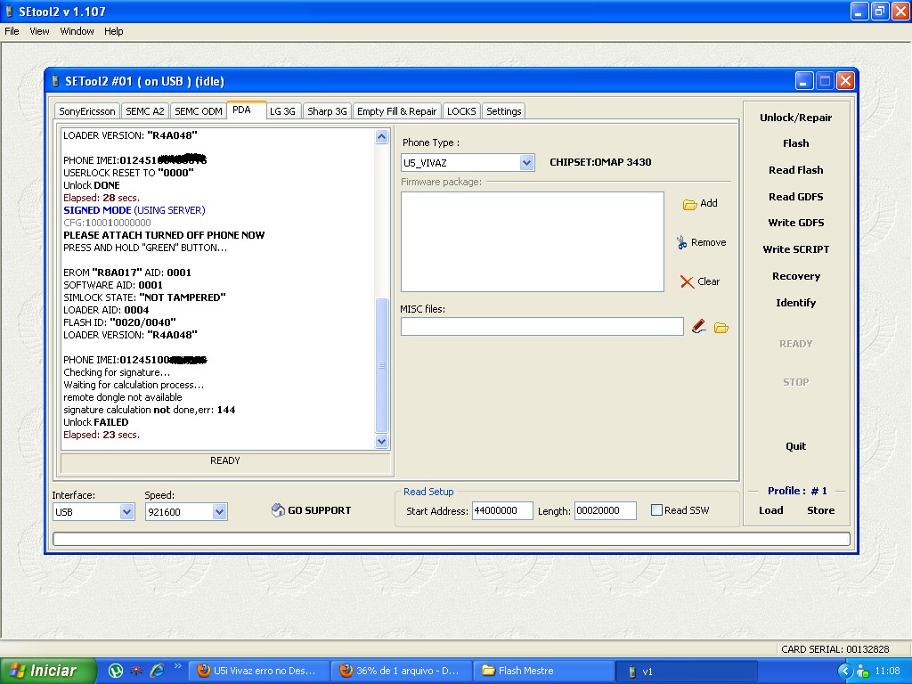Expand the quick launch chevron in taskbar
The width and height of the screenshot is (912, 684).
177,666
